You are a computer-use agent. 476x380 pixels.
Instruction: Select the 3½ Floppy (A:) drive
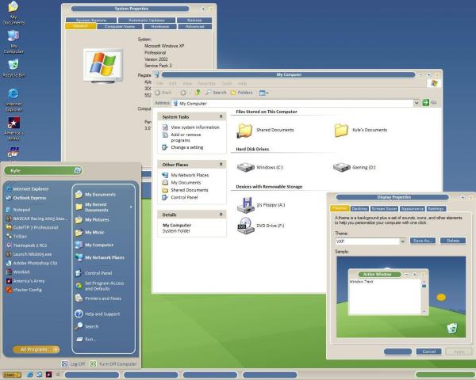(261, 205)
